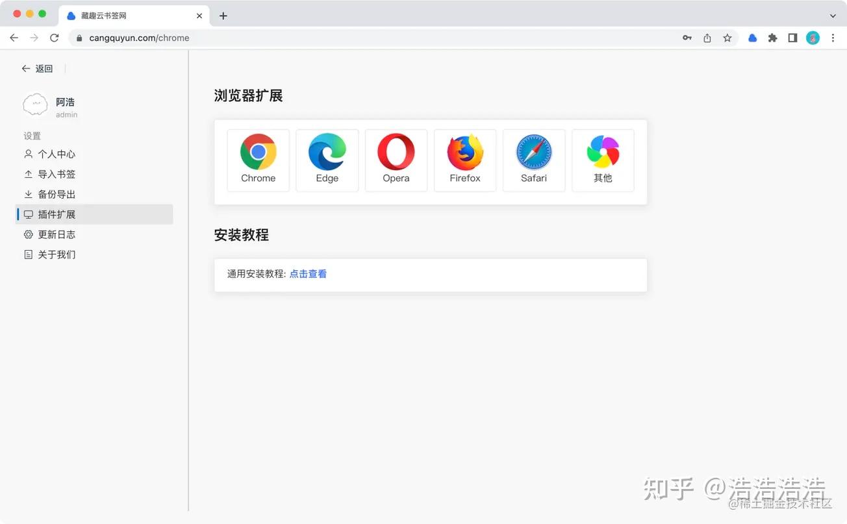This screenshot has height=524, width=847.
Task: Click the admin role label
Action: [x=66, y=115]
